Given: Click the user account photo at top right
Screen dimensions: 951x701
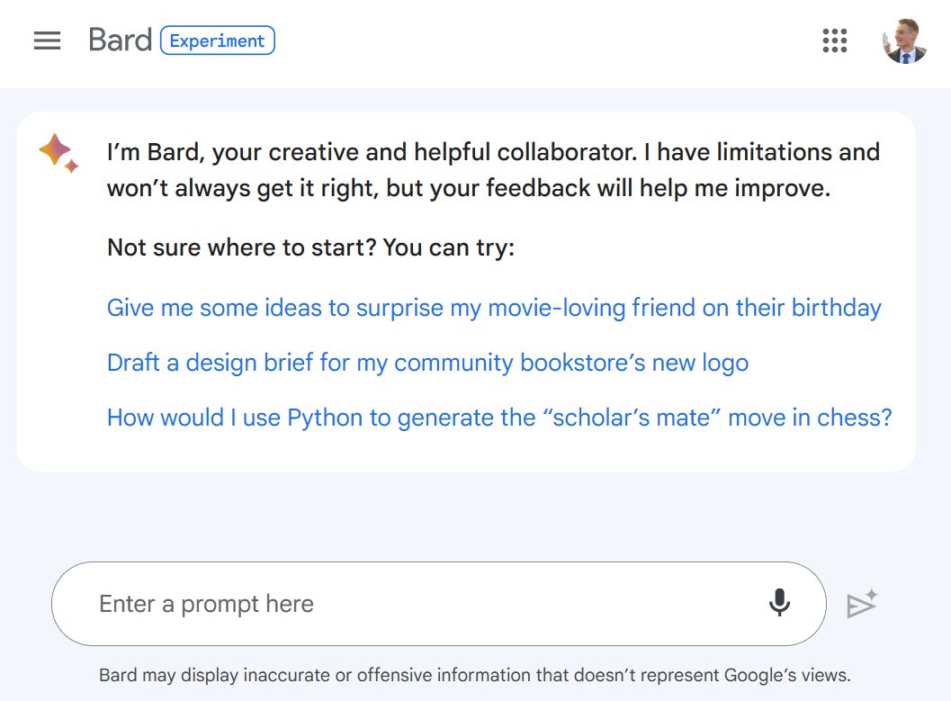Looking at the screenshot, I should [x=904, y=40].
